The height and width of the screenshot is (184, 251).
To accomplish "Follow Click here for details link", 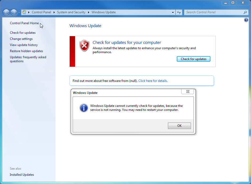I will click(x=153, y=81).
